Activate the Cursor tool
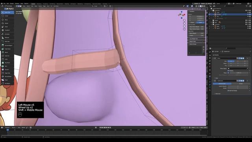The height and width of the screenshot is (142, 252). (7, 16)
